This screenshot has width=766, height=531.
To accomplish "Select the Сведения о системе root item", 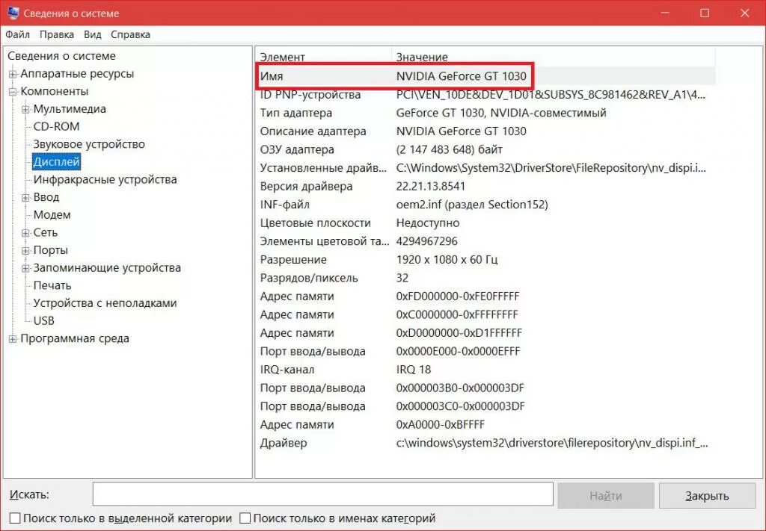I will coord(61,56).
